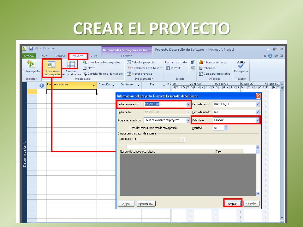Run the Ortografía spell check
Screen dimensions: 303x227
pyautogui.click(x=241, y=67)
